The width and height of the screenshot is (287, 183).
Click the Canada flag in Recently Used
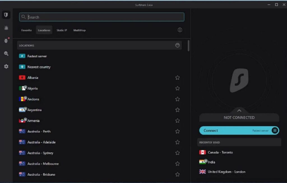(x=202, y=152)
